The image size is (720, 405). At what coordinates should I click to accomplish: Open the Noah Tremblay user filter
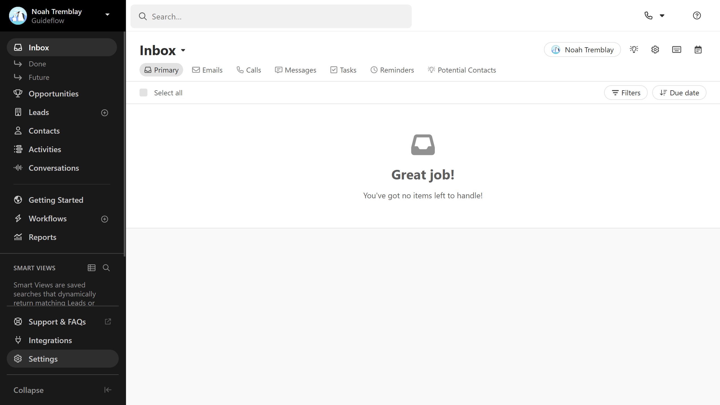point(582,50)
